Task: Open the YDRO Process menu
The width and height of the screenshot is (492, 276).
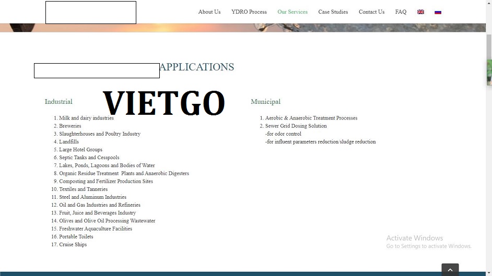Action: click(249, 12)
